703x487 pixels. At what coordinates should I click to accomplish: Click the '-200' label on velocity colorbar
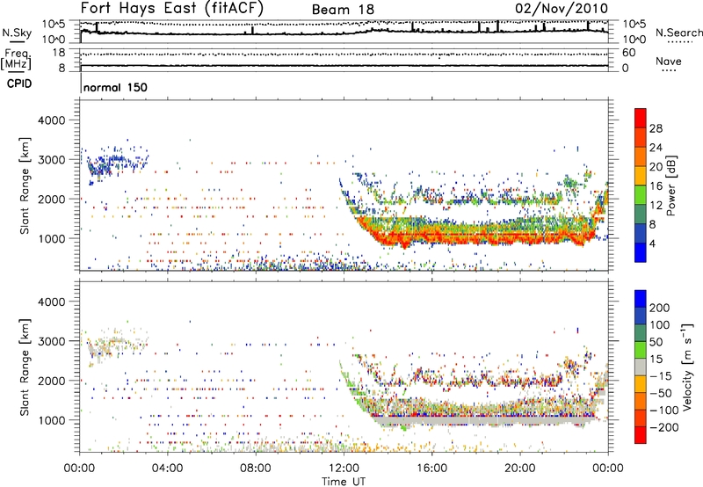[664, 428]
